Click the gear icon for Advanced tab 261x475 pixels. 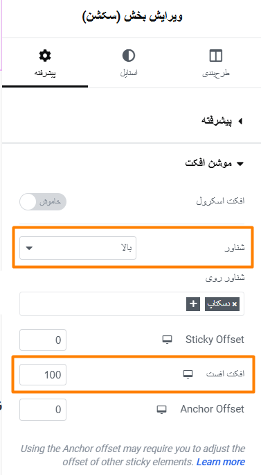point(45,56)
